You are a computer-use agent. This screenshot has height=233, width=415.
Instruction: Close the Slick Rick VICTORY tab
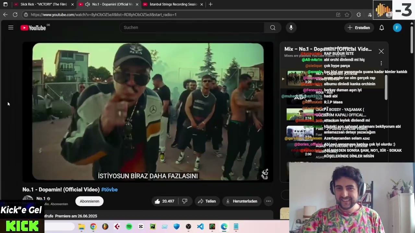tap(72, 5)
